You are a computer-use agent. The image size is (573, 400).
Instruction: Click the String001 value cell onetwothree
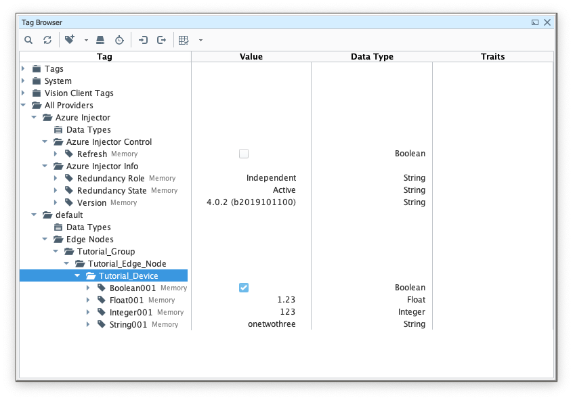[271, 324]
